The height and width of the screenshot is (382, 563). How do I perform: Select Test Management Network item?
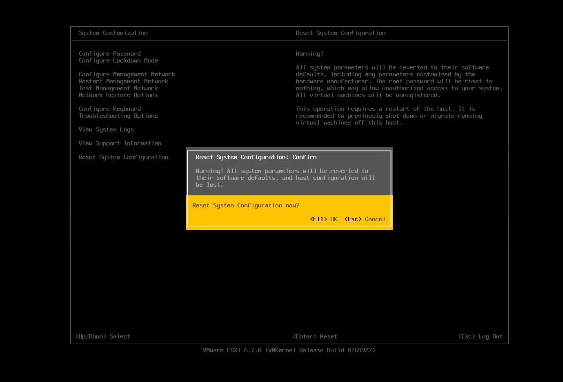coord(118,88)
